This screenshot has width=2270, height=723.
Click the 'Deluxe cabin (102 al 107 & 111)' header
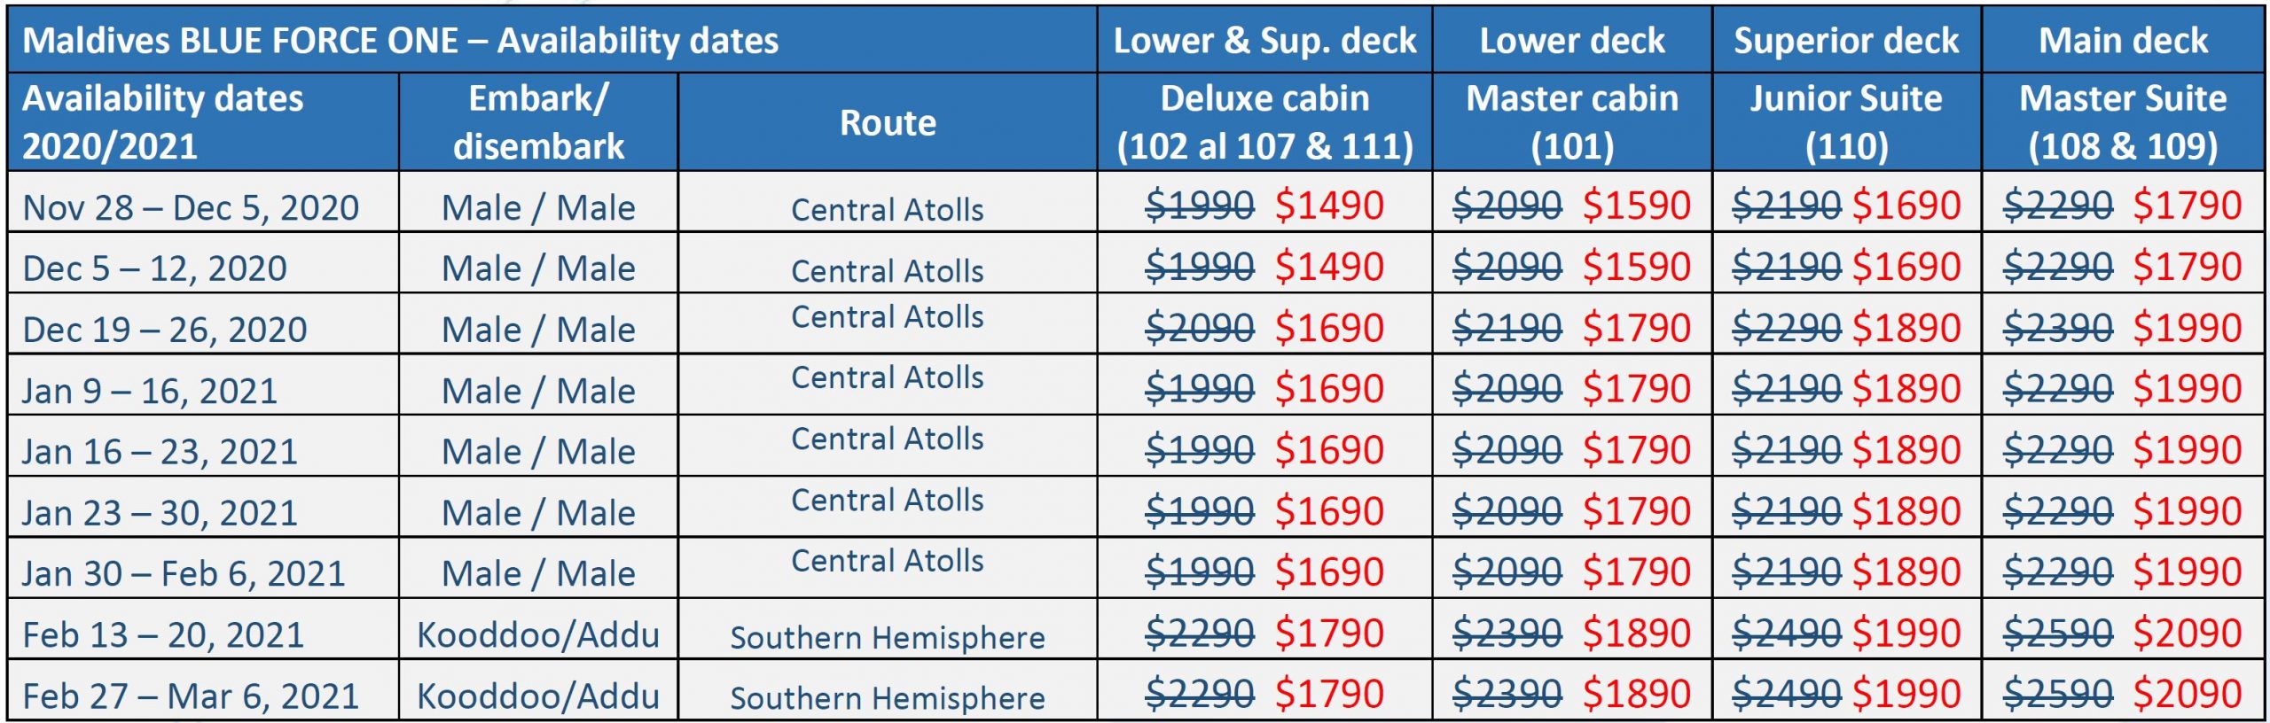1265,122
